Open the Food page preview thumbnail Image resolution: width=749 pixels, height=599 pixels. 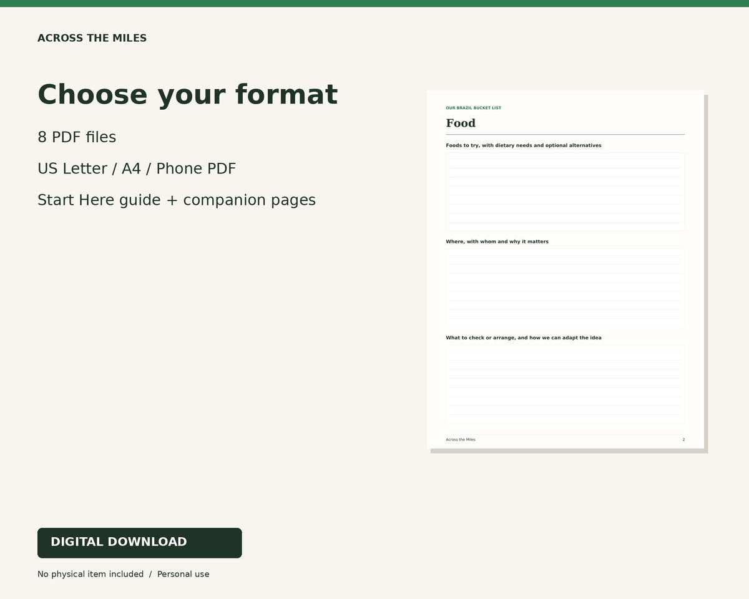tap(565, 270)
